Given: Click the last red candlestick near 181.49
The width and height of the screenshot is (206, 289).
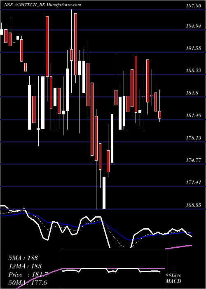Looking at the screenshot, I should [160, 115].
